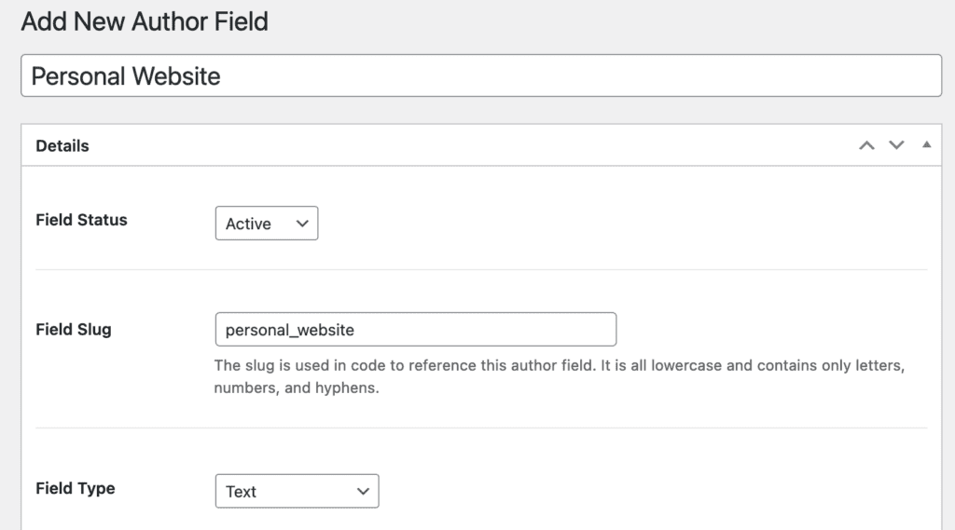
Task: Open the Field Type dropdown
Action: 297,491
